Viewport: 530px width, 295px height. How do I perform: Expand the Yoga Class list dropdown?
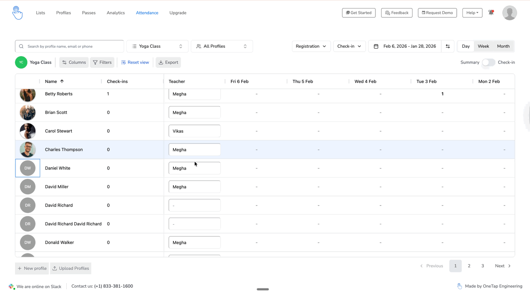(157, 46)
